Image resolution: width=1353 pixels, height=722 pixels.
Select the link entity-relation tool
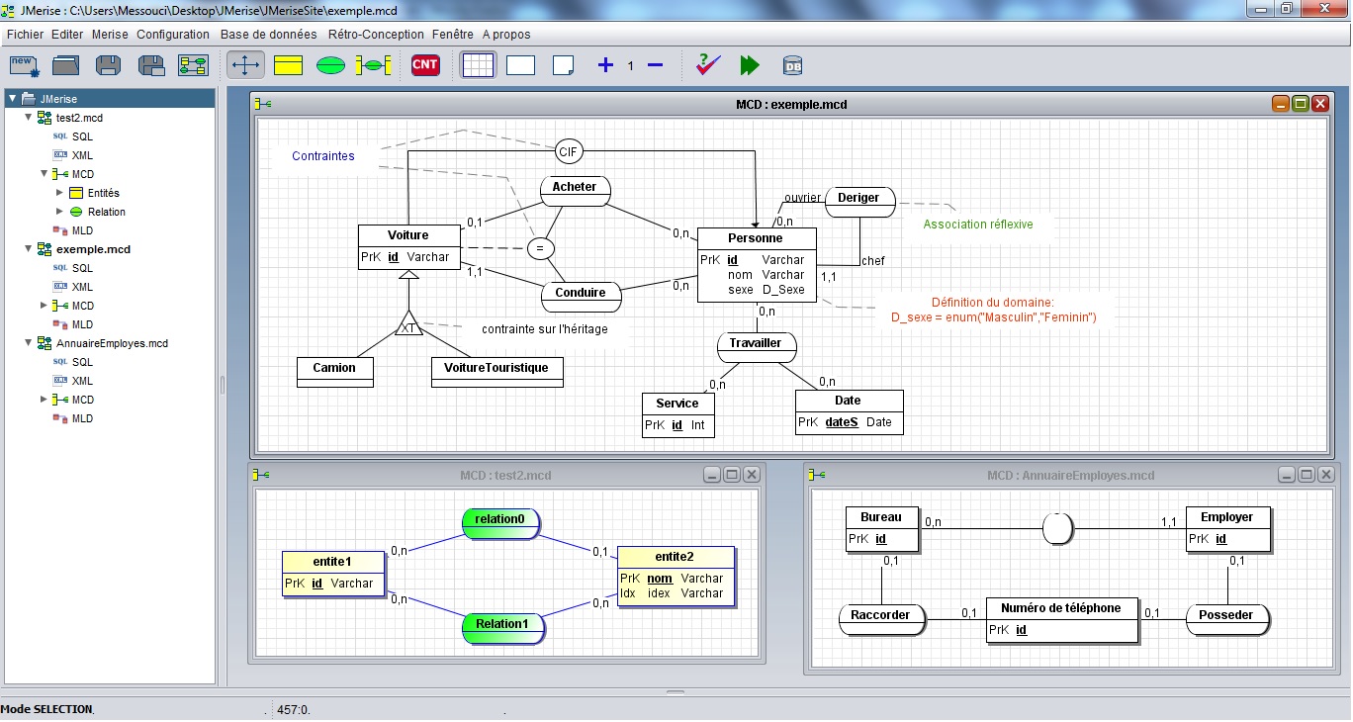374,65
